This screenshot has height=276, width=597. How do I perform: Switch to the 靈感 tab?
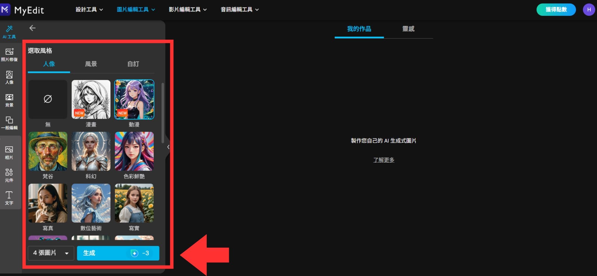coord(408,29)
